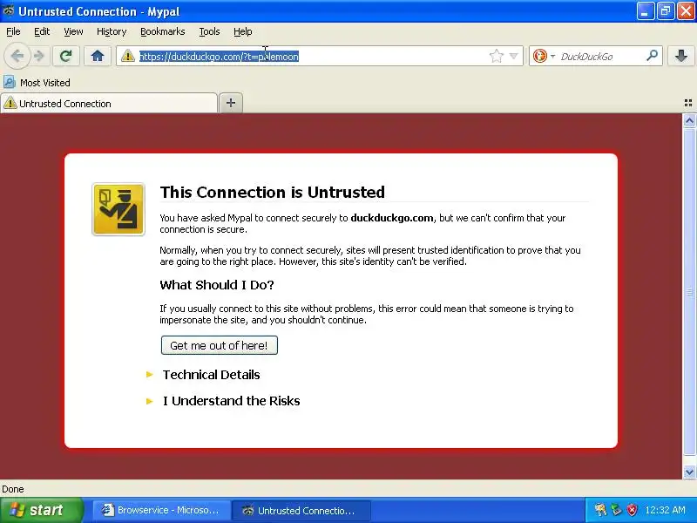
Task: Open the Windows start button
Action: pos(41,510)
